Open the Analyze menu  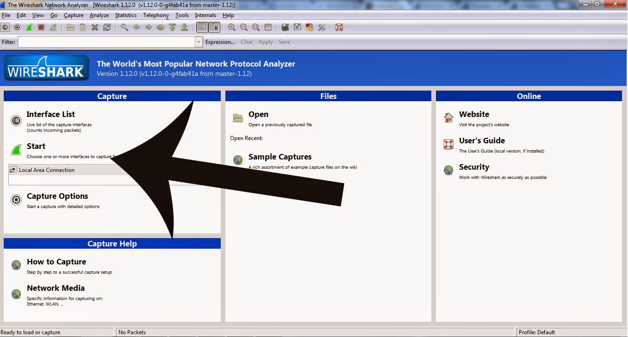(x=99, y=15)
